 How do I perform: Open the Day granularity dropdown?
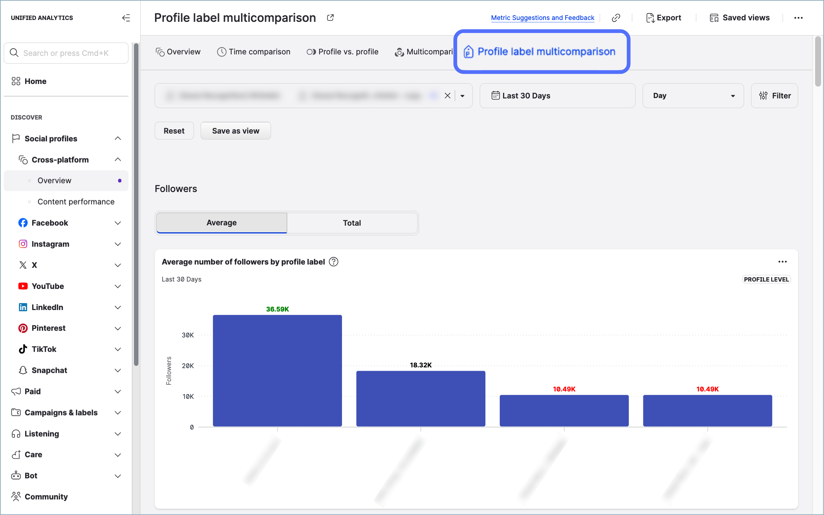(x=693, y=96)
